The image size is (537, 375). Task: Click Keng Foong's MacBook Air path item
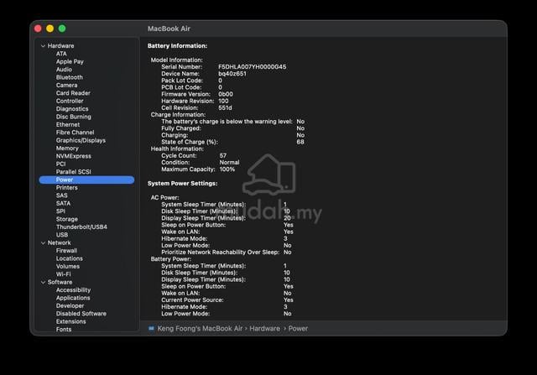[x=200, y=328]
